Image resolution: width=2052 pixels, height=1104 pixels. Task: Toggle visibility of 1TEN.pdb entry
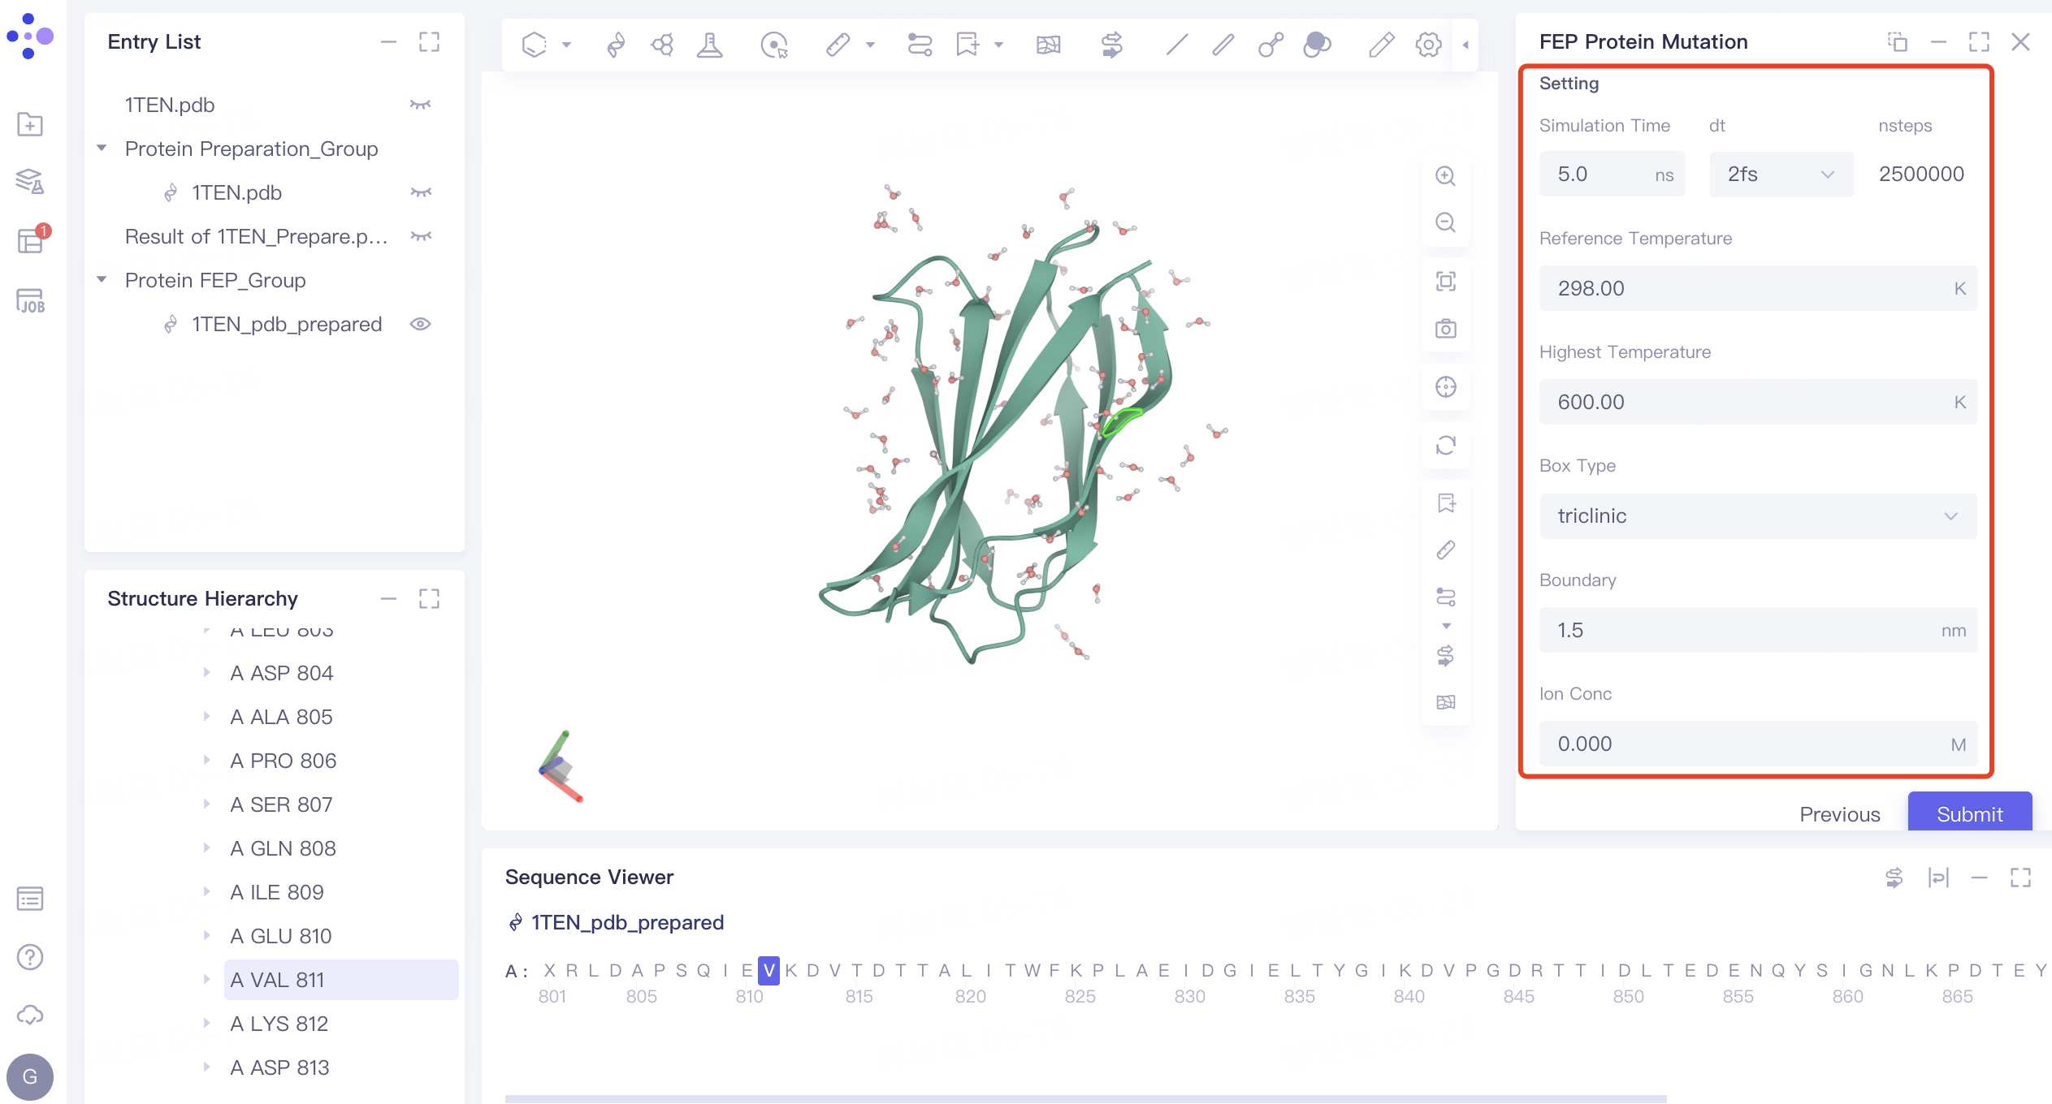tap(421, 104)
